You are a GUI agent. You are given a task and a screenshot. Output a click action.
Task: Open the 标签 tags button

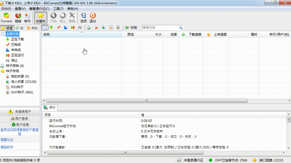[131, 28]
